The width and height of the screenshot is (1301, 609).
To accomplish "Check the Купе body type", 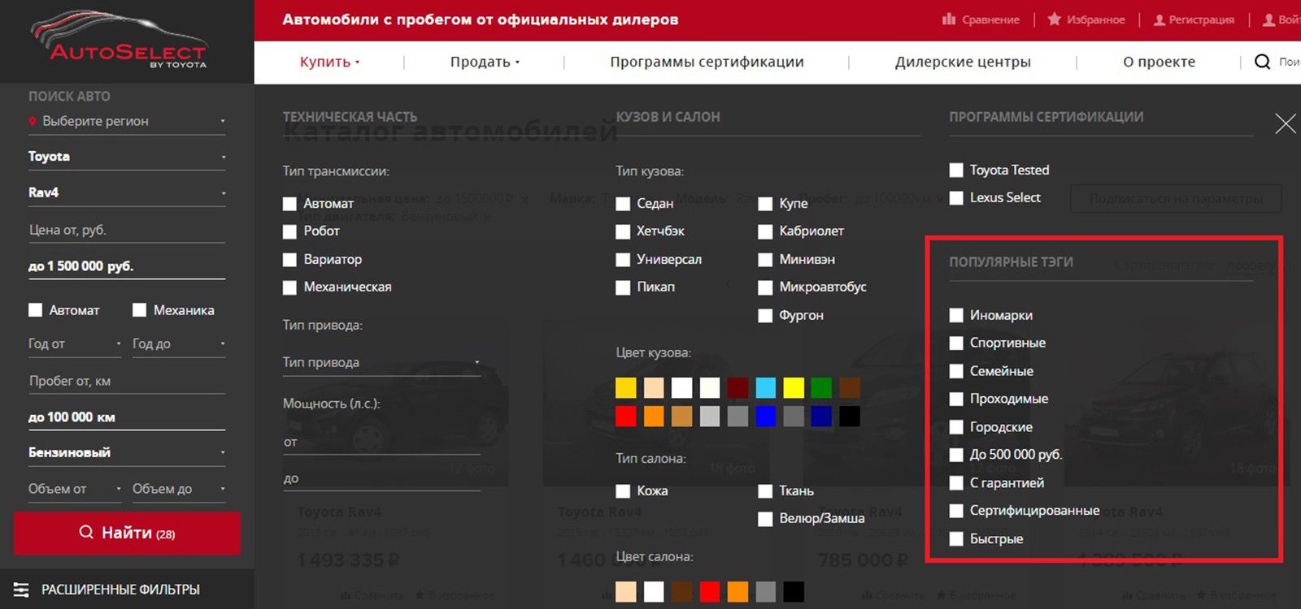I will (x=765, y=204).
